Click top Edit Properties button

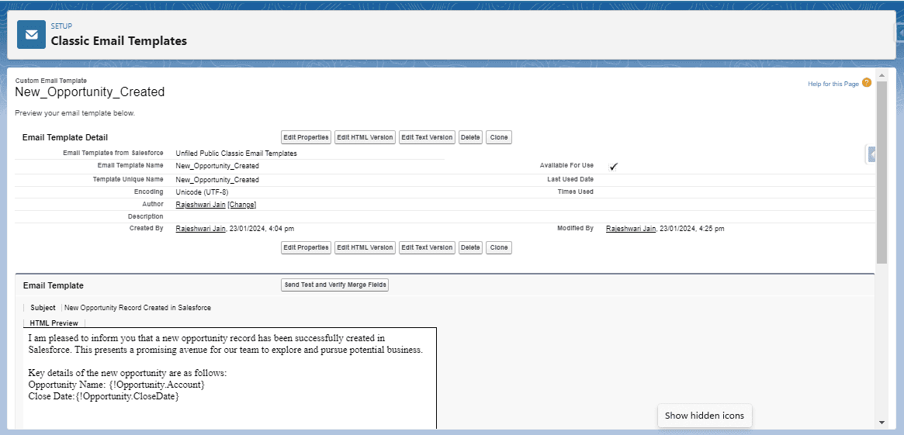(306, 137)
